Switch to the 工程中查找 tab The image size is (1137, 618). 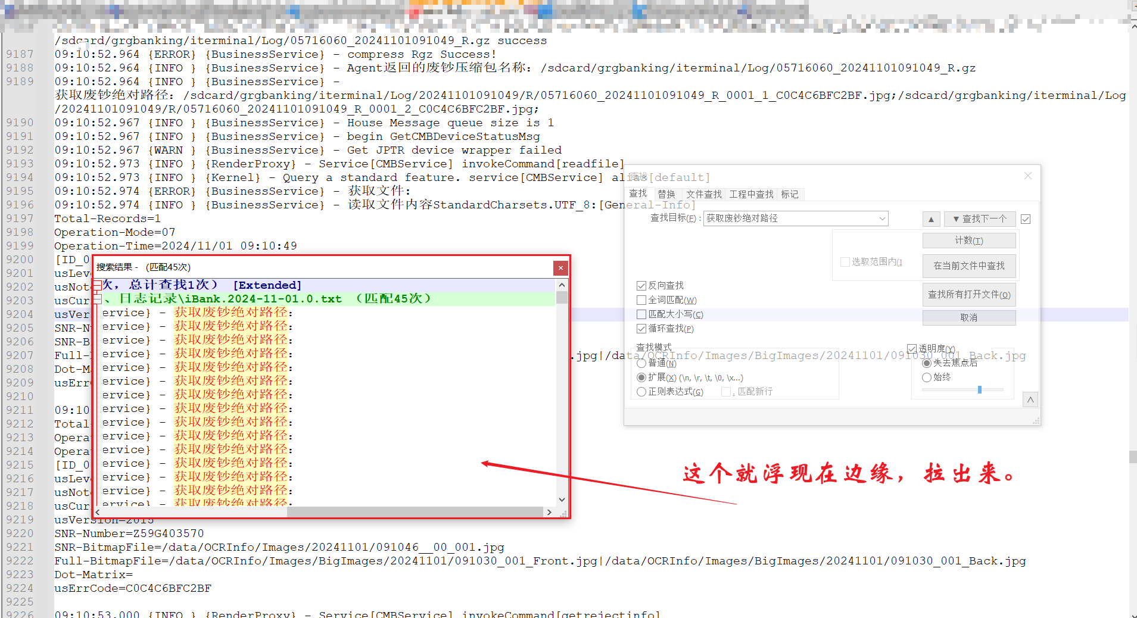coord(752,194)
